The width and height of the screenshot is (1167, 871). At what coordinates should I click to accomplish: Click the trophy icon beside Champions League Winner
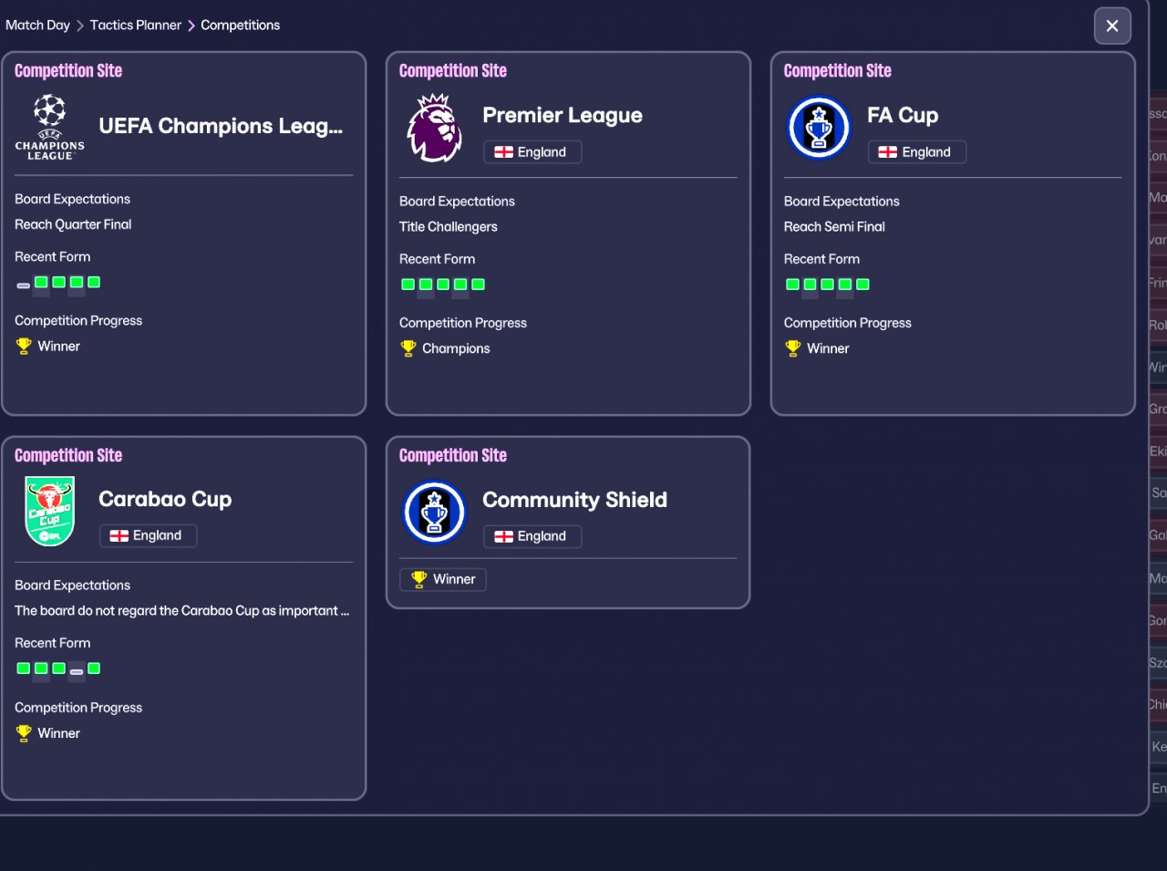click(x=24, y=347)
